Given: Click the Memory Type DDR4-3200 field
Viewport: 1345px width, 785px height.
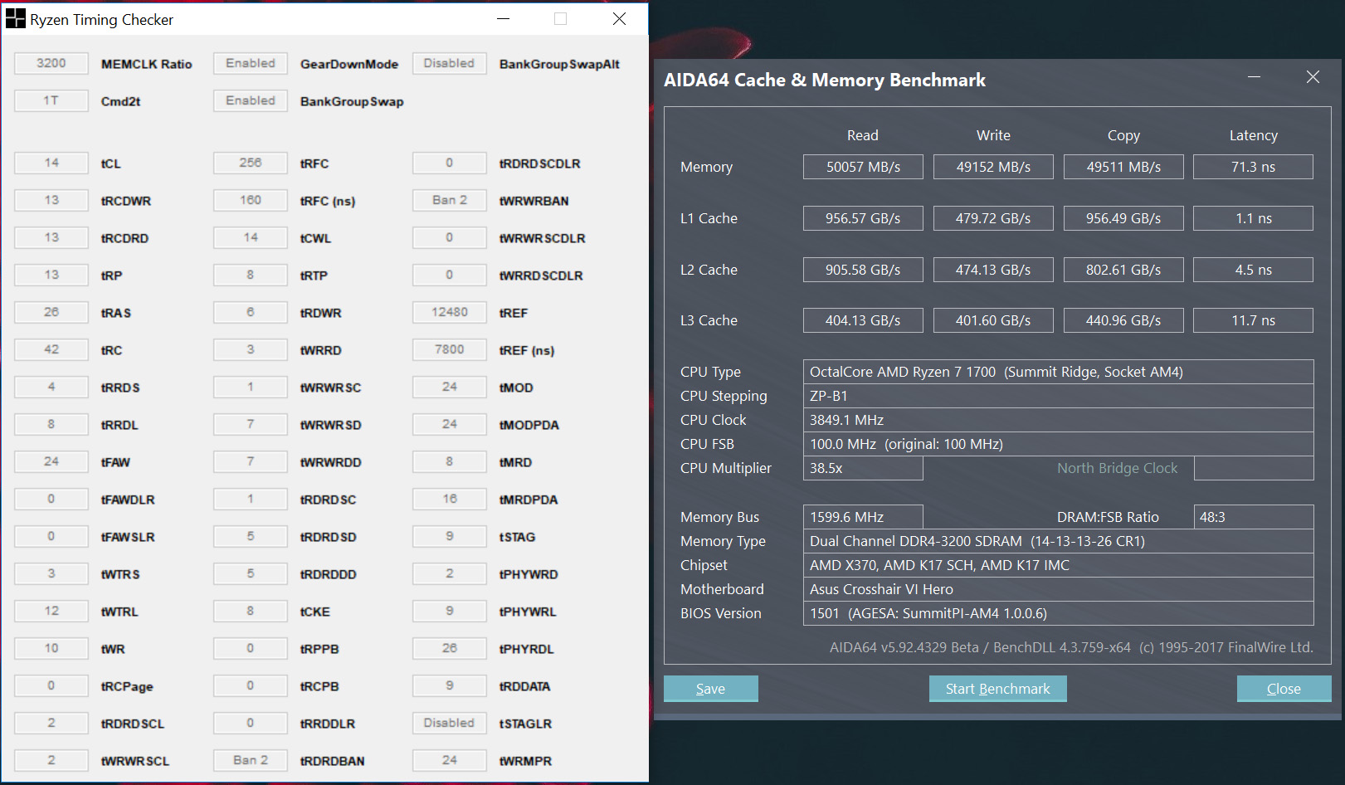Looking at the screenshot, I should [1058, 541].
